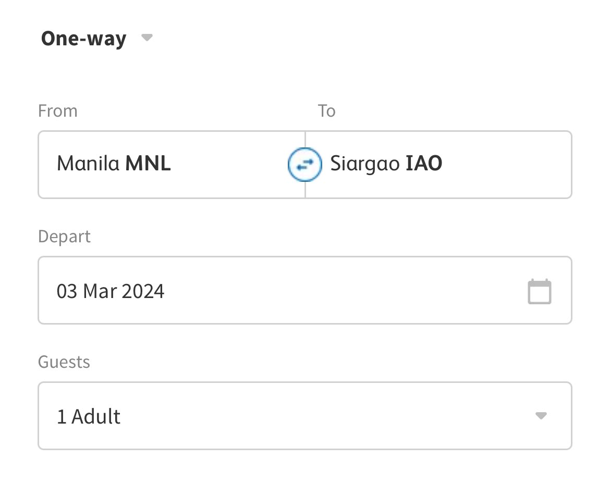This screenshot has width=610, height=496.
Task: Click the IAO airport code
Action: click(x=424, y=165)
